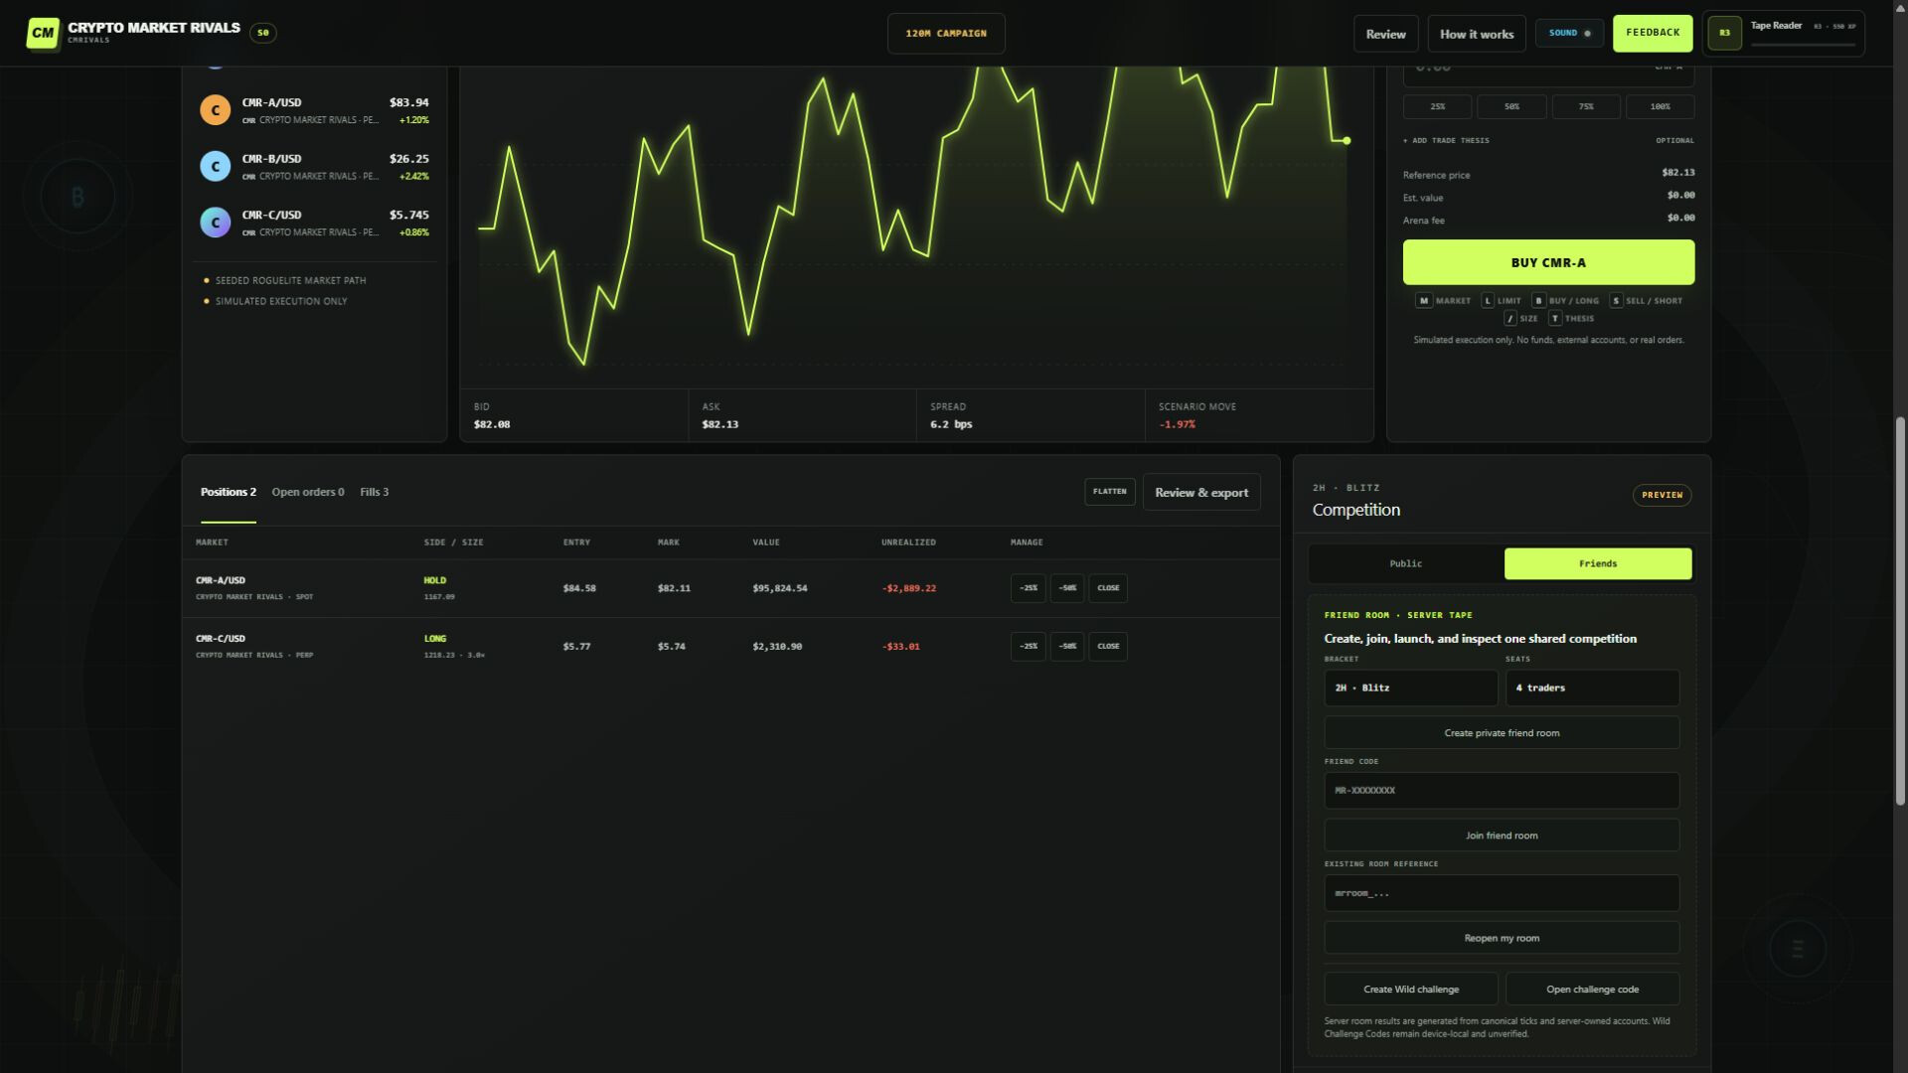Click Create private friend room
1908x1073 pixels.
coord(1502,733)
